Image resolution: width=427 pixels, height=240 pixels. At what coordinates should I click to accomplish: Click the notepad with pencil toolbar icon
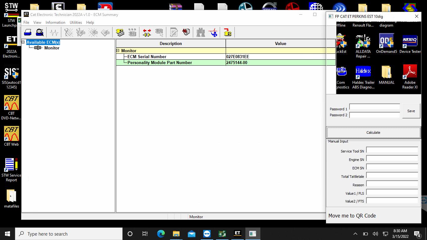click(174, 32)
